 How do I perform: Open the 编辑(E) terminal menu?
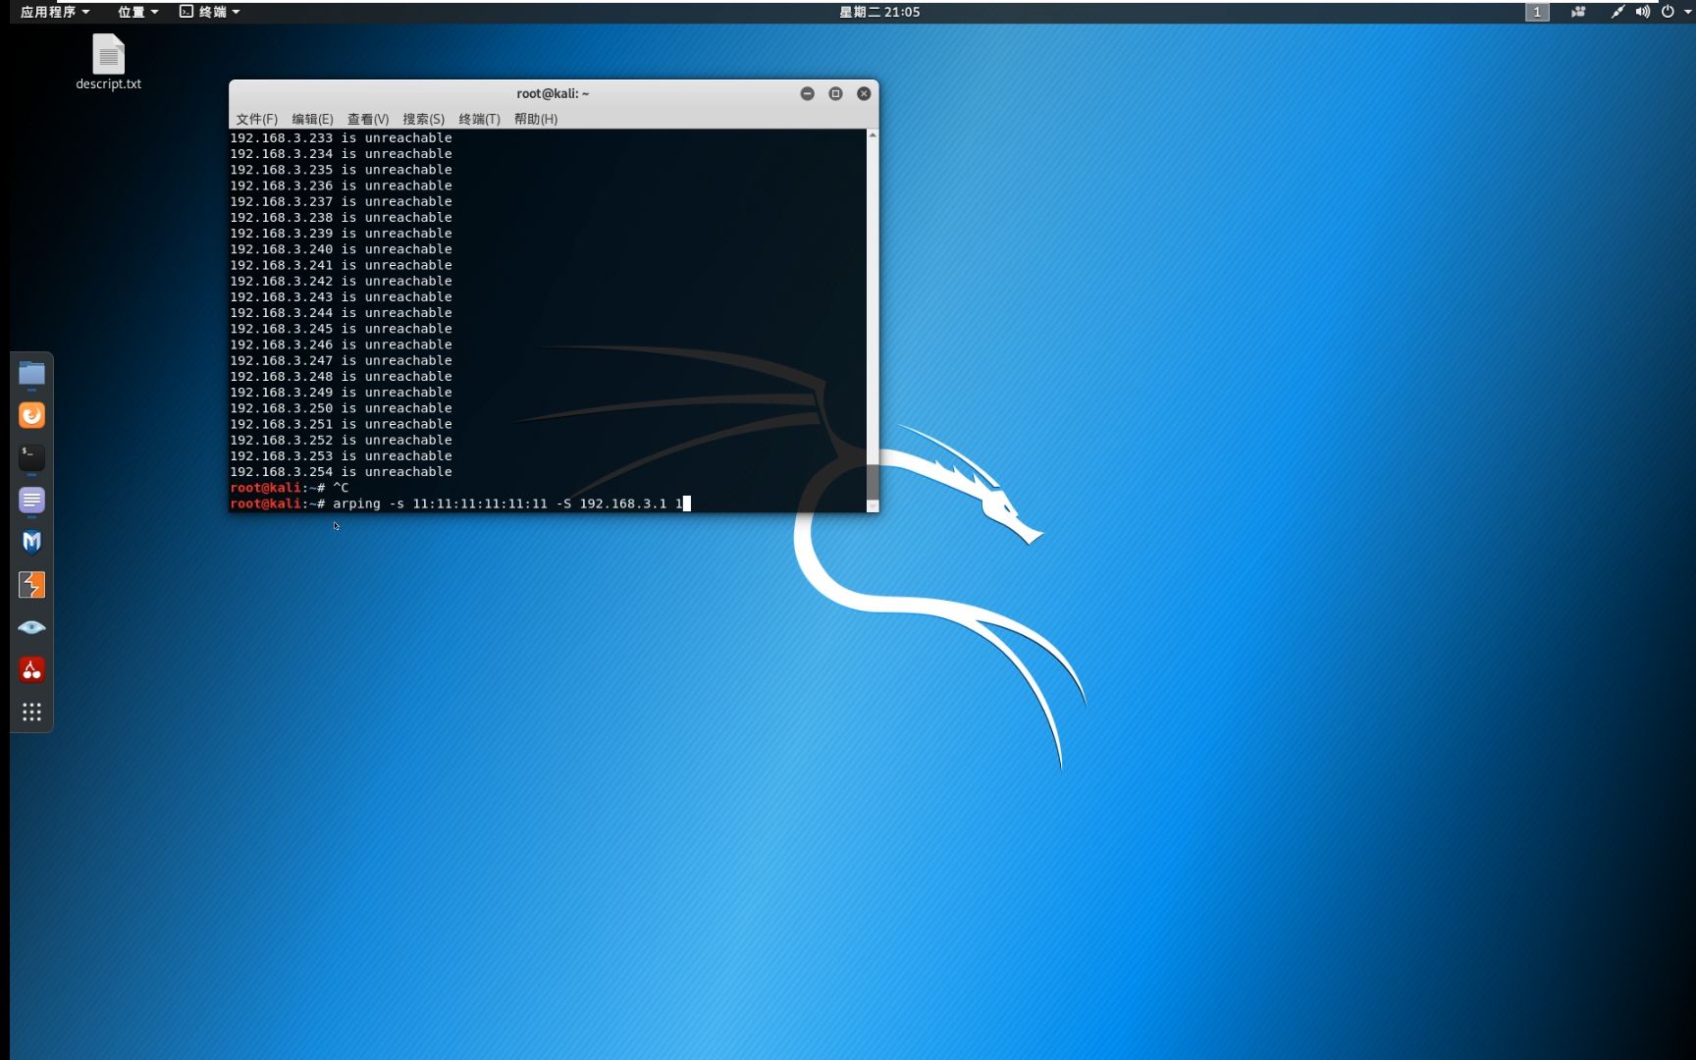click(312, 119)
